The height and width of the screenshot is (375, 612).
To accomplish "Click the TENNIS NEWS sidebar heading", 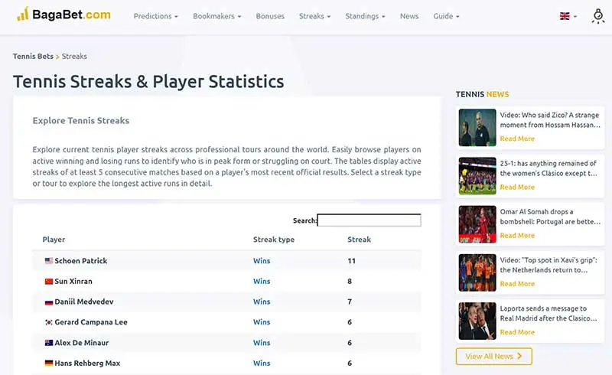I will (x=483, y=94).
